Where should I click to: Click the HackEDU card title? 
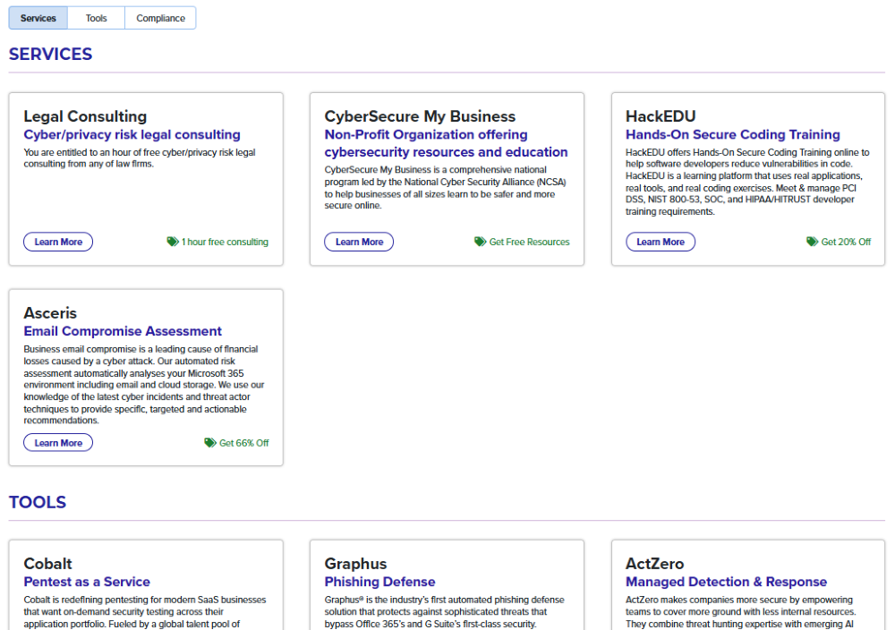(x=661, y=116)
